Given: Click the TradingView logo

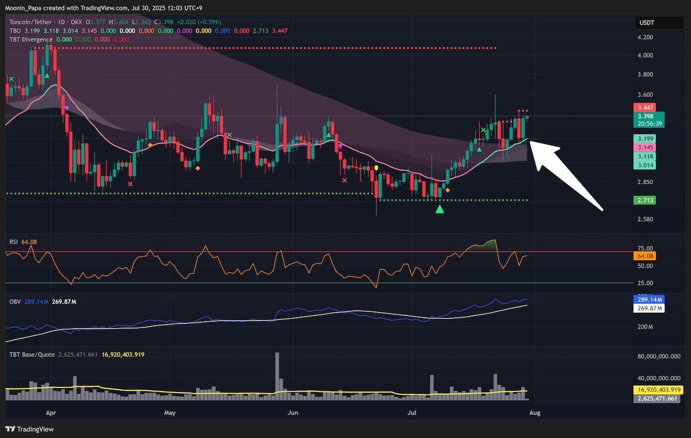Looking at the screenshot, I should click(29, 429).
